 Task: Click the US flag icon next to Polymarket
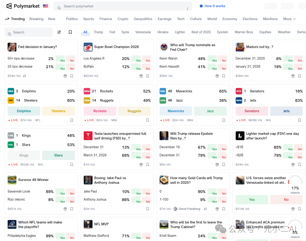pos(45,6)
